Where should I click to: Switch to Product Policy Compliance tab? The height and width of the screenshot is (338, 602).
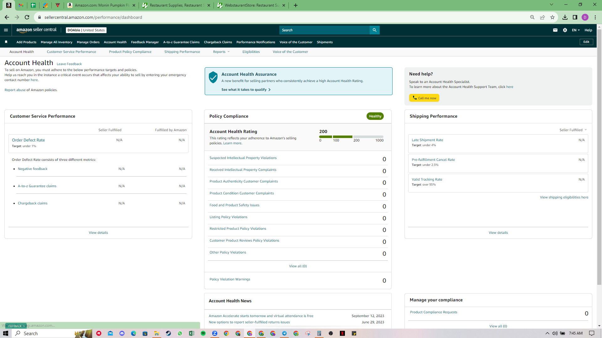click(x=130, y=52)
